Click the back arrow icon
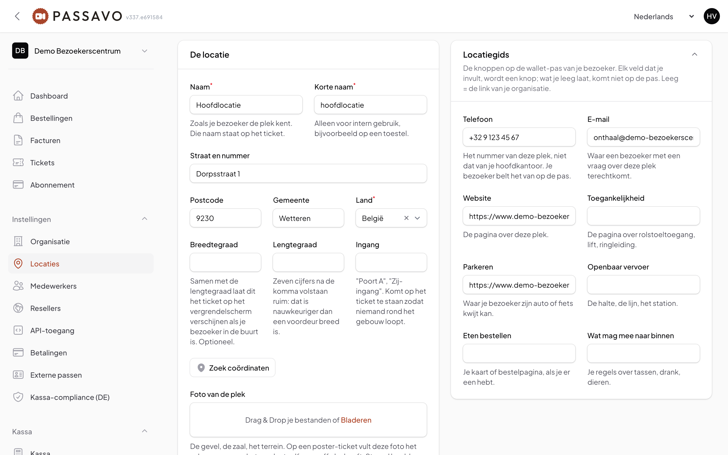 [x=17, y=16]
